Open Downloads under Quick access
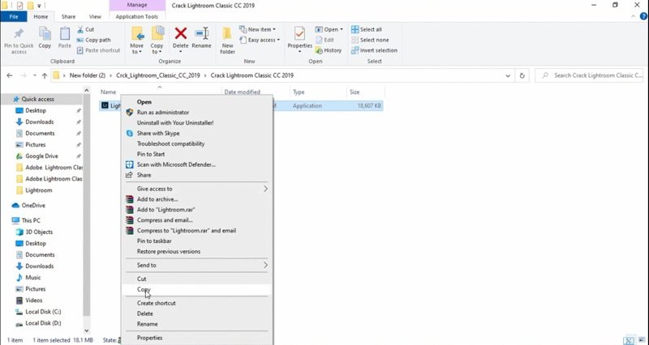The height and width of the screenshot is (345, 649). [x=39, y=122]
